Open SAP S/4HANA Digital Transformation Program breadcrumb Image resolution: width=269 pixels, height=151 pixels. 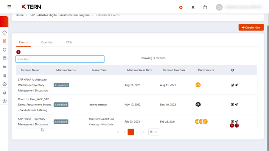[x=60, y=15]
